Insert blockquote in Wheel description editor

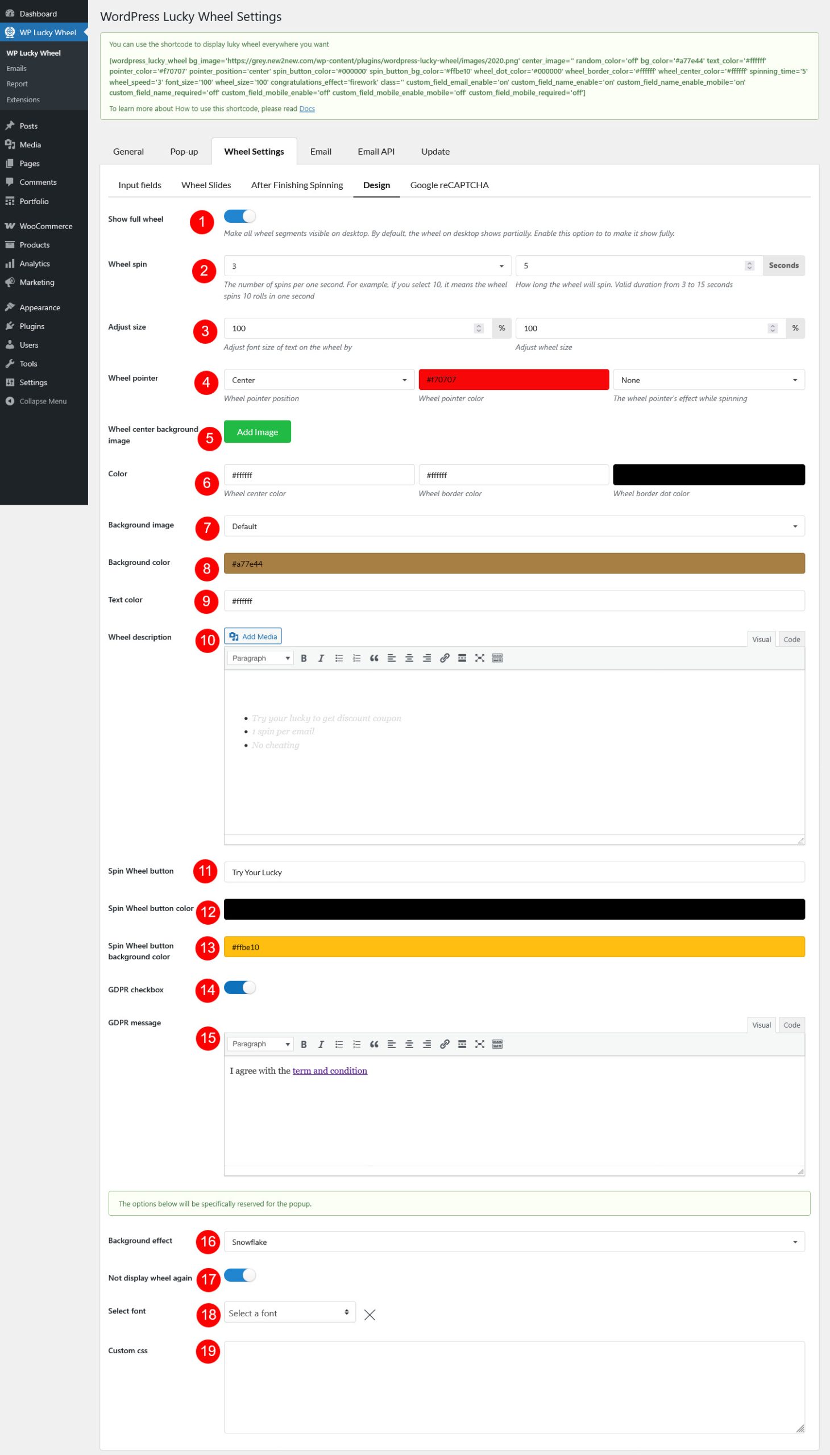coord(374,658)
